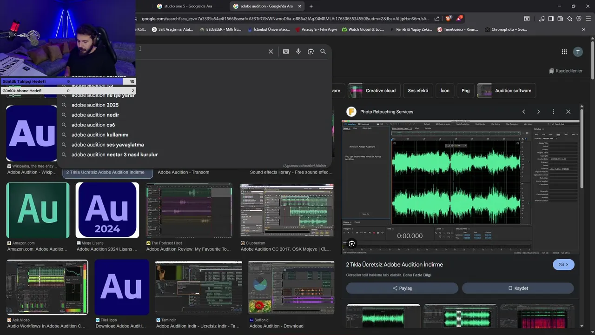The width and height of the screenshot is (595, 335).
Task: Search by image with Google Lens
Action: [x=311, y=52]
